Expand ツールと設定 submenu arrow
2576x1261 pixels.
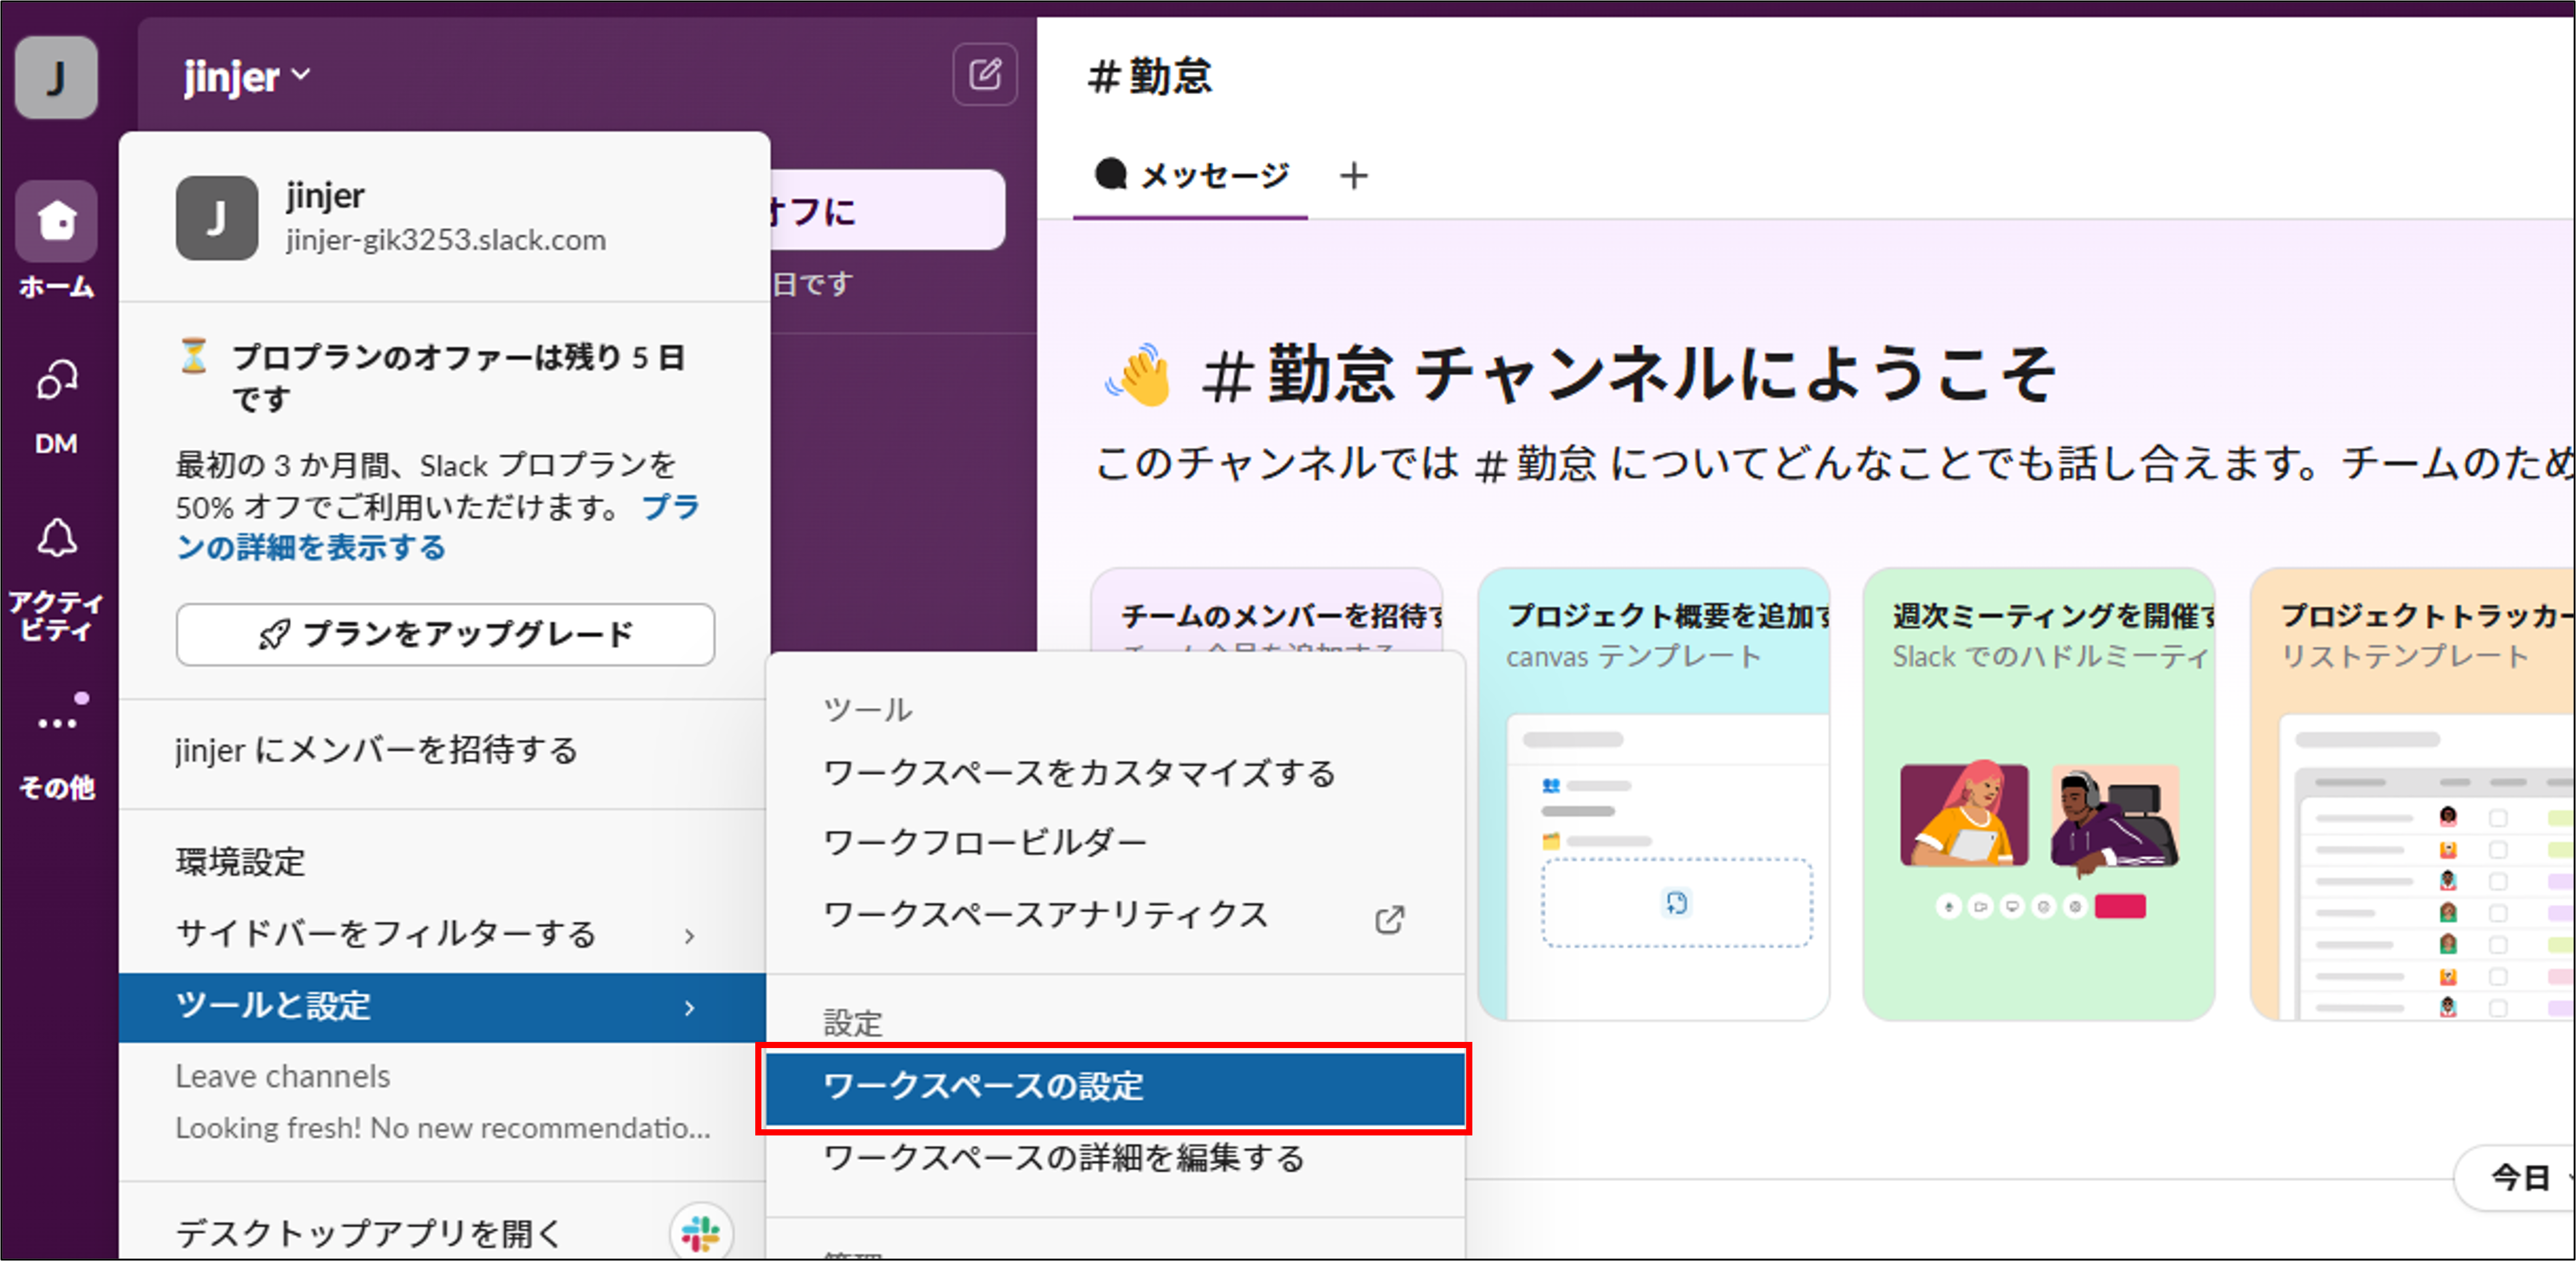click(x=689, y=1008)
